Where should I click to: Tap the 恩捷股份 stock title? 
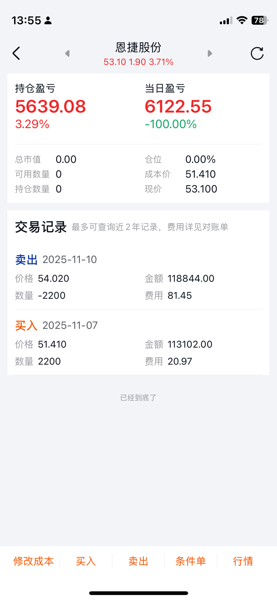138,47
